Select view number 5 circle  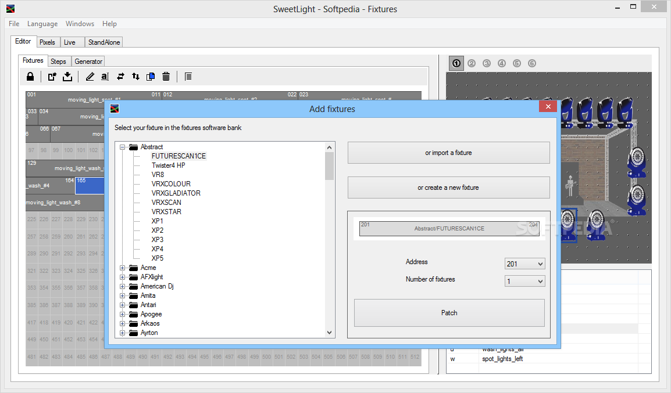517,63
